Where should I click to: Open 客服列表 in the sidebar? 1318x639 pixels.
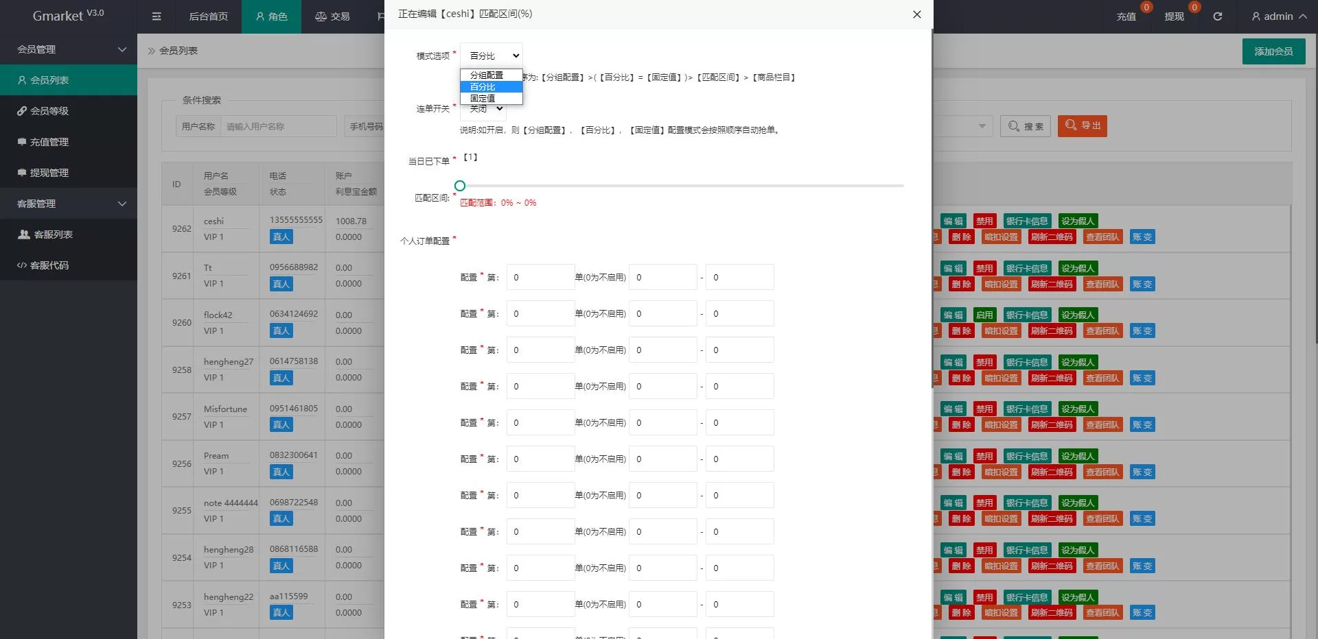click(x=69, y=234)
